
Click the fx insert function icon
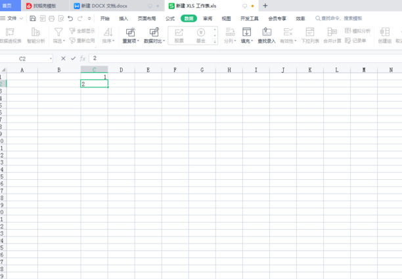(83, 58)
